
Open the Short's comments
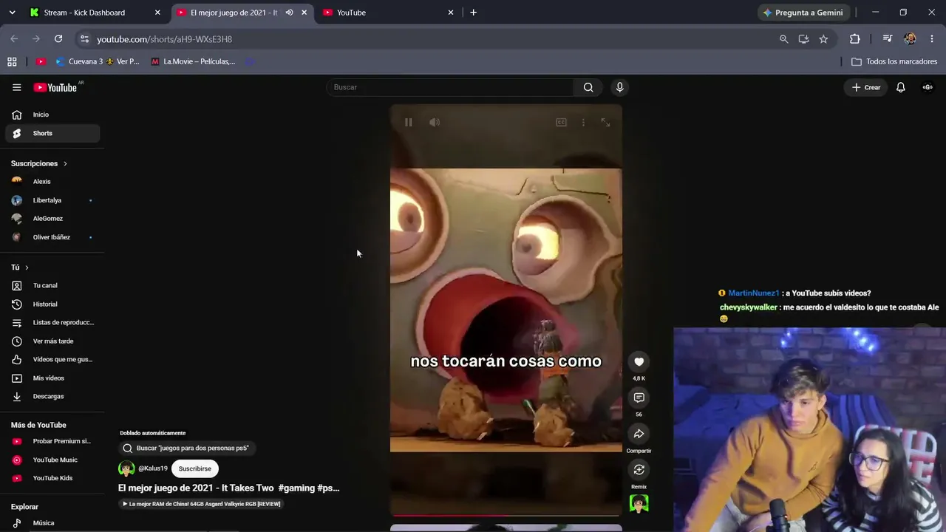639,398
